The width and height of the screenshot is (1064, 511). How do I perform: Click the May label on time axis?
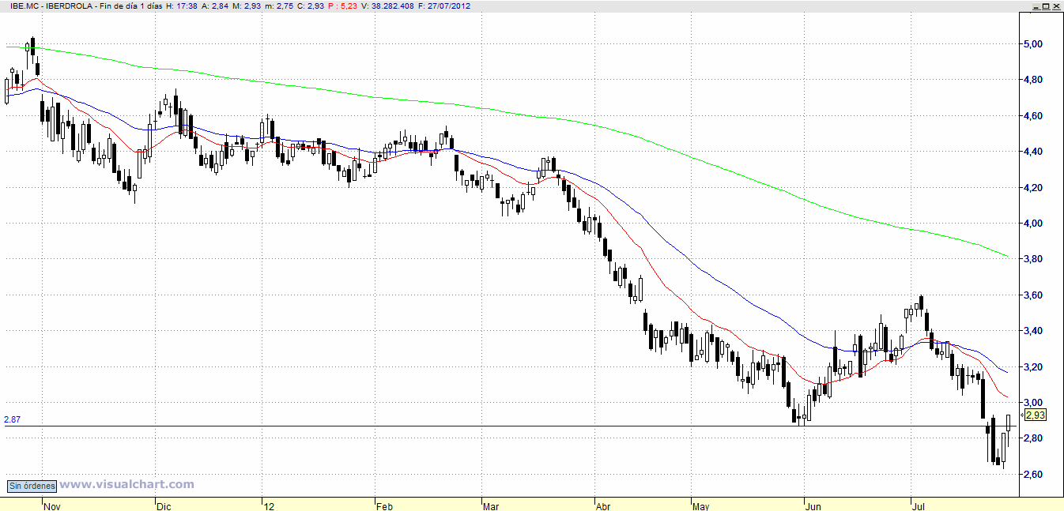[x=702, y=505]
